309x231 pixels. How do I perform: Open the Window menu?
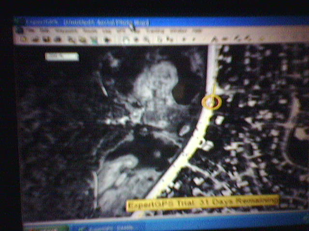[178, 30]
